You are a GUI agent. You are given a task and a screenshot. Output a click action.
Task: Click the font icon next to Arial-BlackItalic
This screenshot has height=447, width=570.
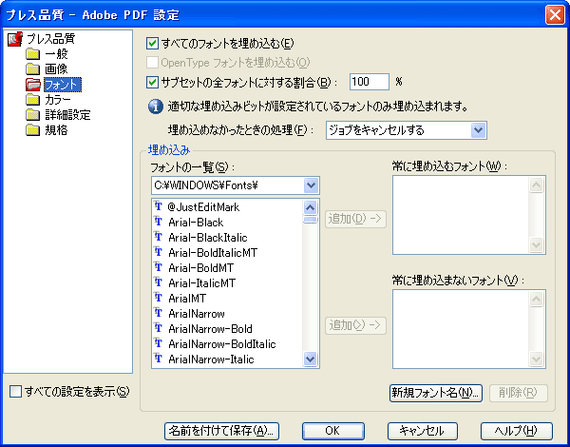pos(158,237)
